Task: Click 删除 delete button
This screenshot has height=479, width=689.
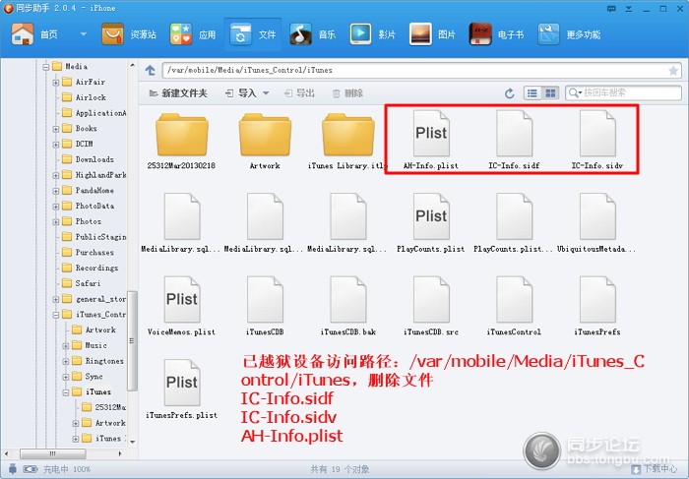Action: click(347, 93)
